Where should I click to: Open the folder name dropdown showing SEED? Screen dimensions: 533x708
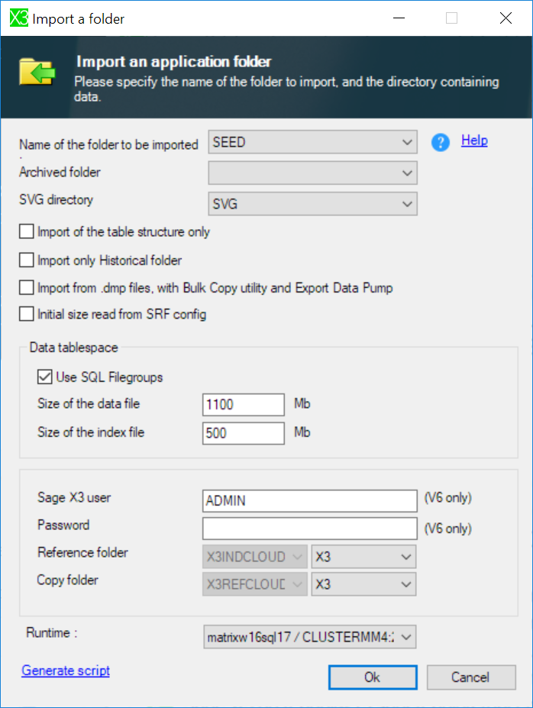pyautogui.click(x=312, y=142)
